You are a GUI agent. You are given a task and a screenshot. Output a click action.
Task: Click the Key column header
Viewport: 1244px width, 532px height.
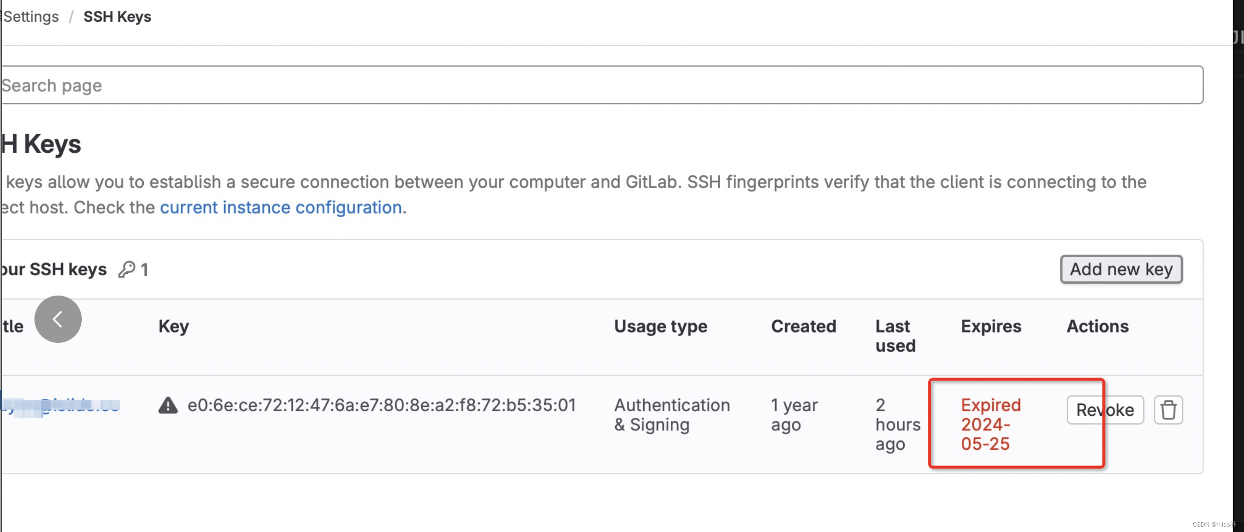173,326
